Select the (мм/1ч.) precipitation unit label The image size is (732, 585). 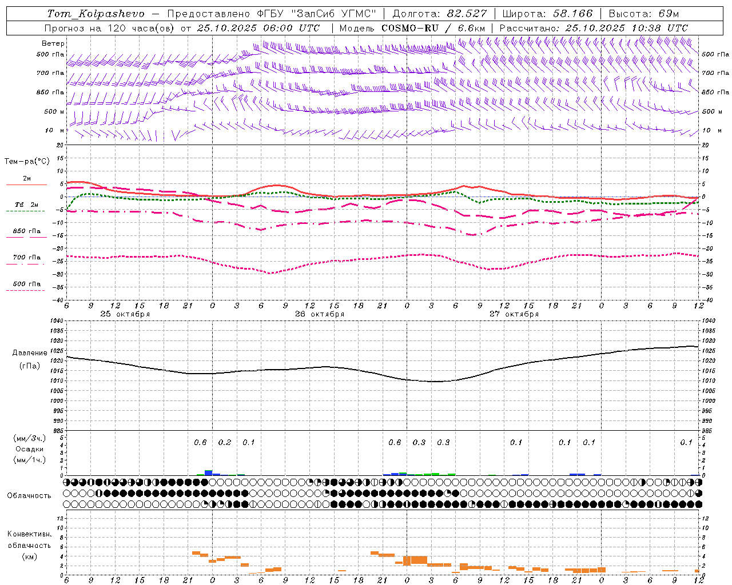[30, 460]
